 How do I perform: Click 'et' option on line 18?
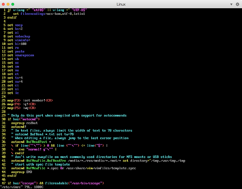pyautogui.click(x=17, y=74)
